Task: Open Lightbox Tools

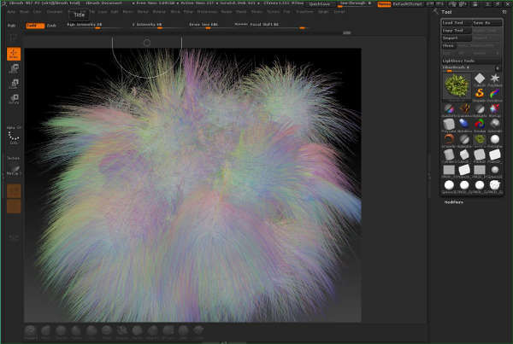Action: pyautogui.click(x=471, y=61)
